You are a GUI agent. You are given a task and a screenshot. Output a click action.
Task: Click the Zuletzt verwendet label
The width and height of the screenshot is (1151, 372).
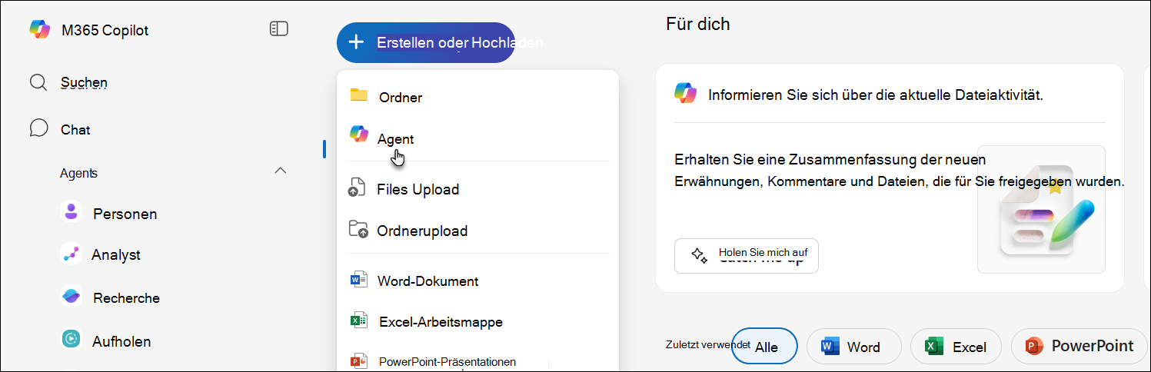707,344
